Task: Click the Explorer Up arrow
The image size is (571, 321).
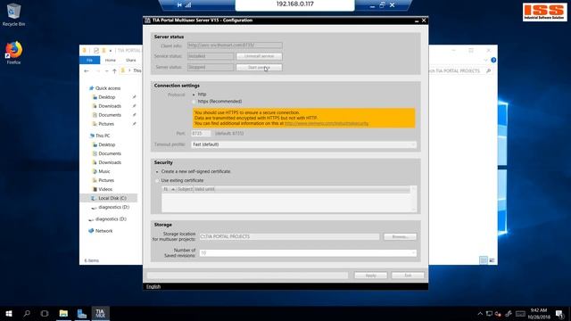Action: point(114,71)
